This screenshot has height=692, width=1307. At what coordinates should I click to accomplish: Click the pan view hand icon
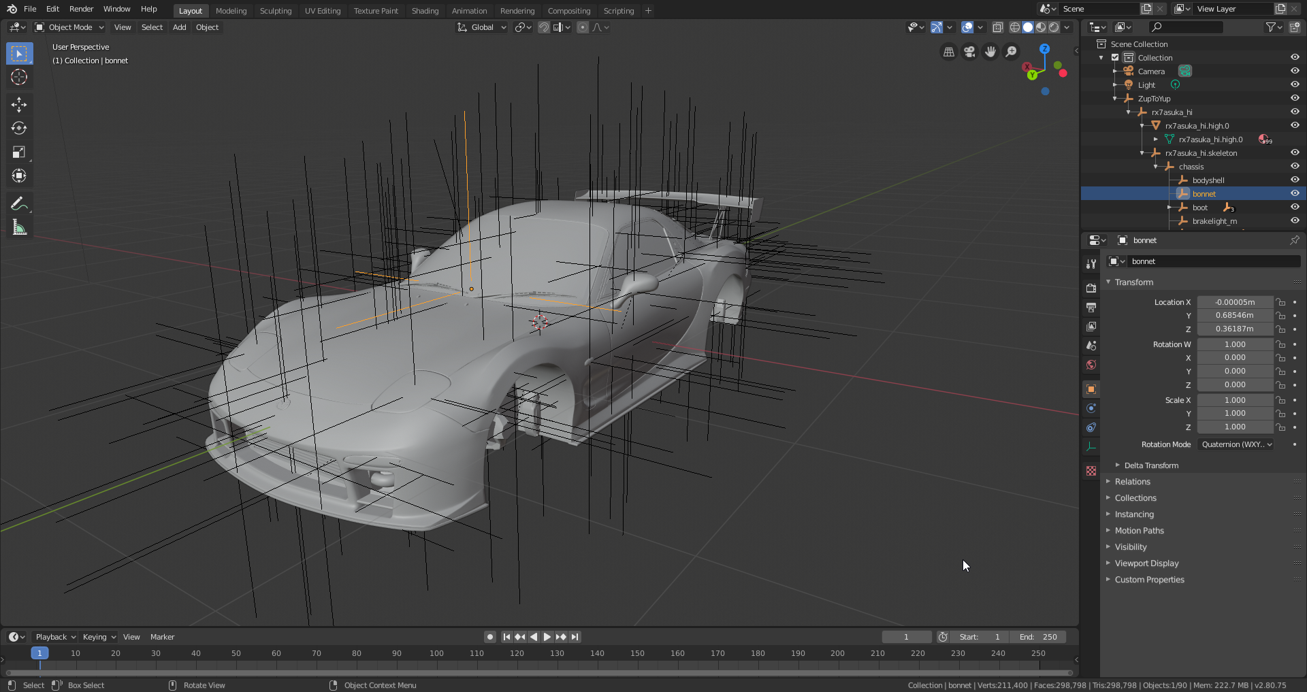[x=990, y=52]
